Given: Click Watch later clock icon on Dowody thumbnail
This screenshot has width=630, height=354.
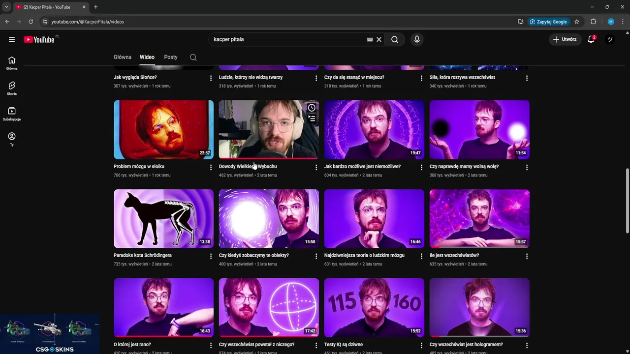Looking at the screenshot, I should tap(312, 108).
